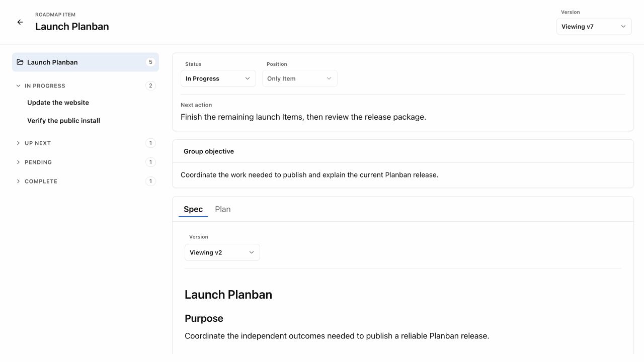Select Update the website item

pos(58,103)
